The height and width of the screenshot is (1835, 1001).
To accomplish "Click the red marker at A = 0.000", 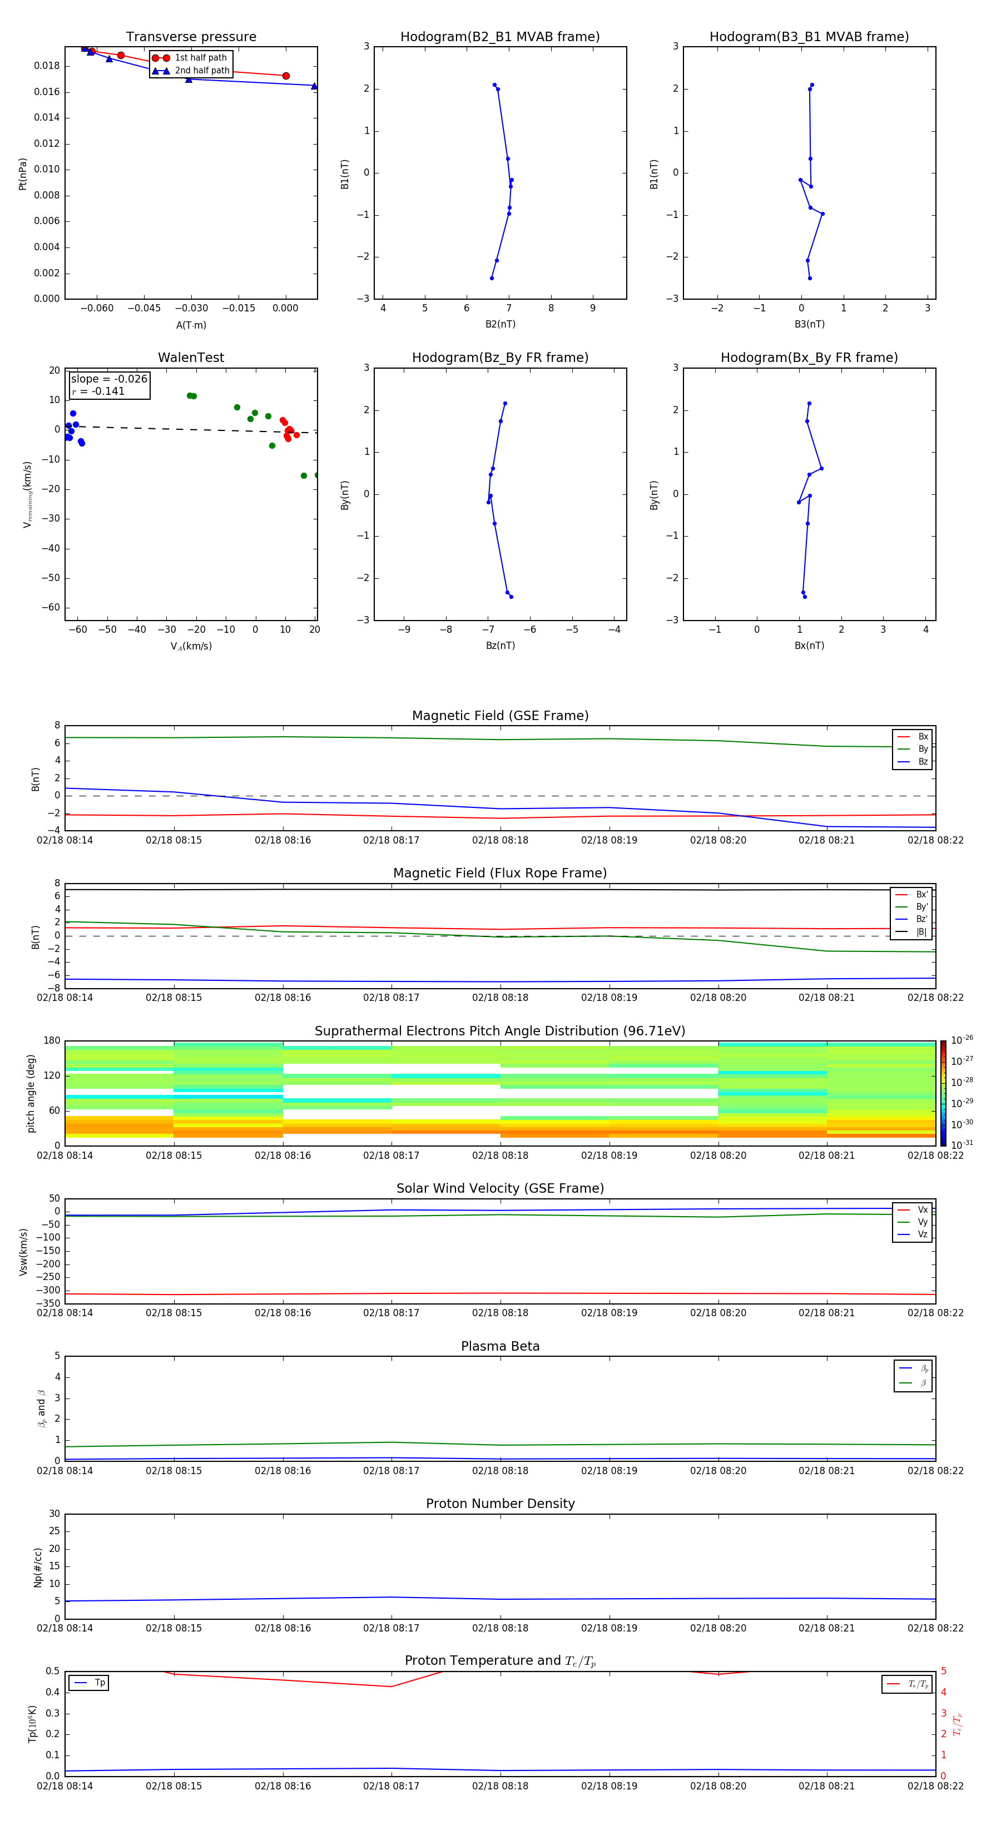I will (286, 76).
